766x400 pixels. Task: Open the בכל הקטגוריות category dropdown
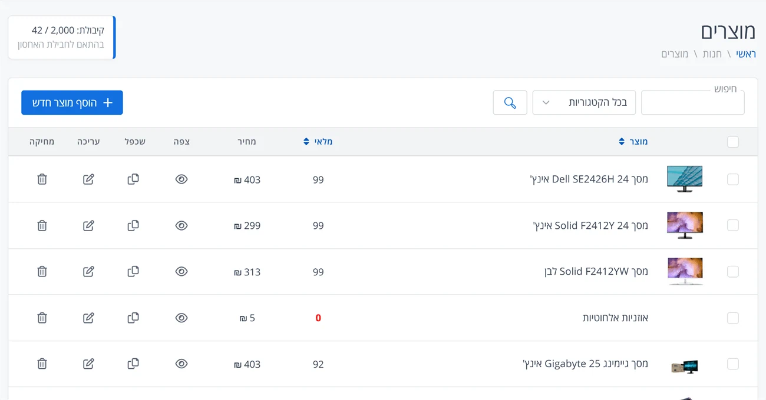pos(584,102)
